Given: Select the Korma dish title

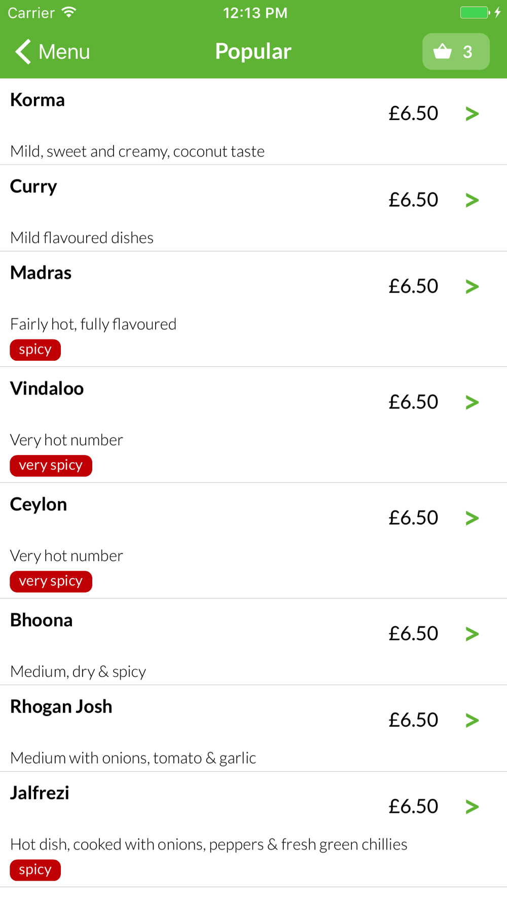Looking at the screenshot, I should (38, 100).
